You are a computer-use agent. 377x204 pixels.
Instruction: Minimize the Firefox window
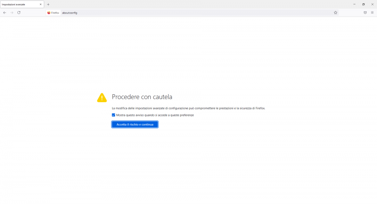pyautogui.click(x=354, y=4)
